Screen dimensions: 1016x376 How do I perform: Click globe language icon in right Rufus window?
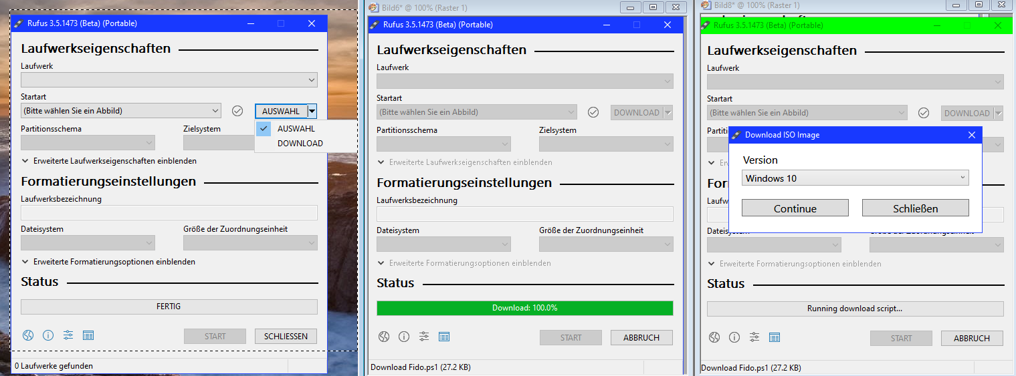[x=714, y=338]
